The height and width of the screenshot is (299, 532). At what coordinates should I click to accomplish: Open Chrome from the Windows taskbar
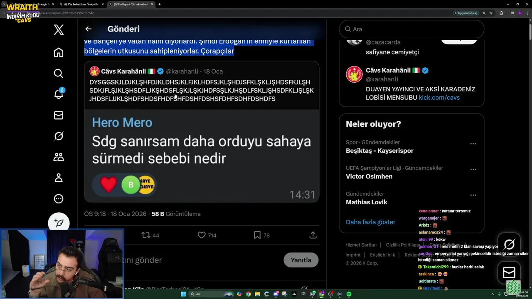(x=248, y=294)
